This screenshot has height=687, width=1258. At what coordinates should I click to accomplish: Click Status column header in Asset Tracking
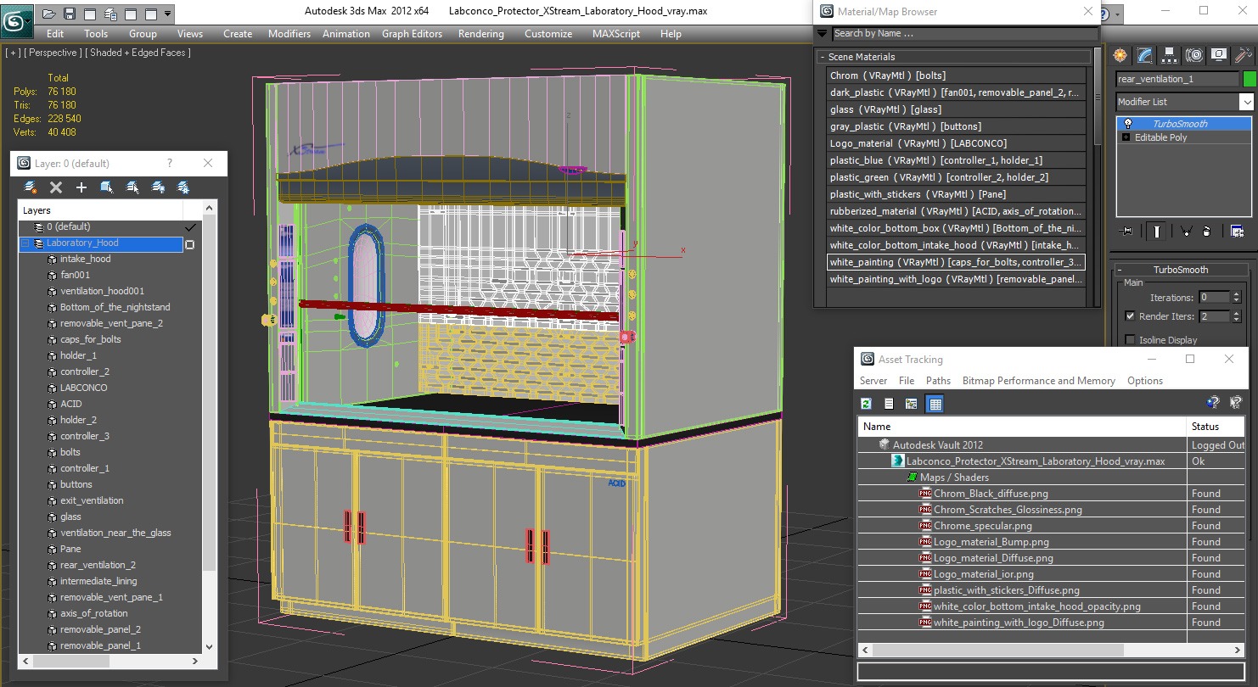(1216, 427)
